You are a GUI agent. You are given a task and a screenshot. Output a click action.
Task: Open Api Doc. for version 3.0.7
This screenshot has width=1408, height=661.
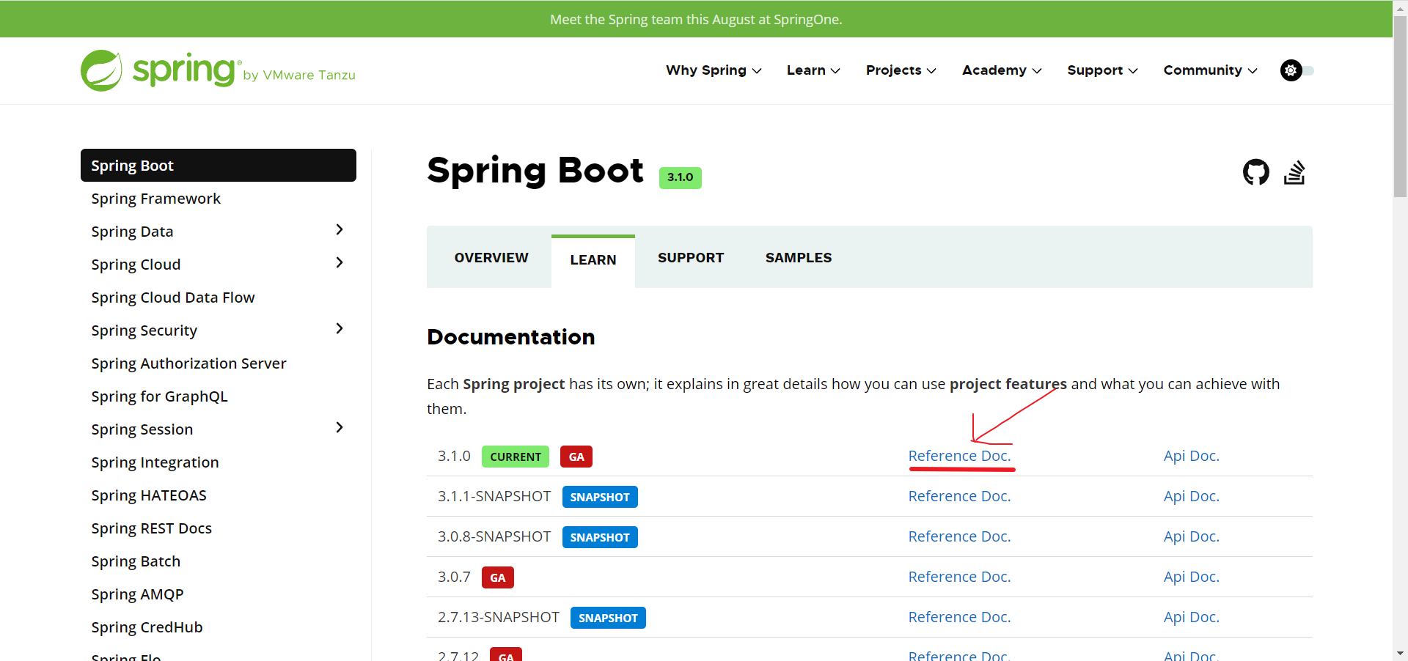pyautogui.click(x=1191, y=577)
